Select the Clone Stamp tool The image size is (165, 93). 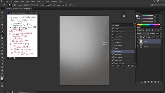[x=2, y=38]
